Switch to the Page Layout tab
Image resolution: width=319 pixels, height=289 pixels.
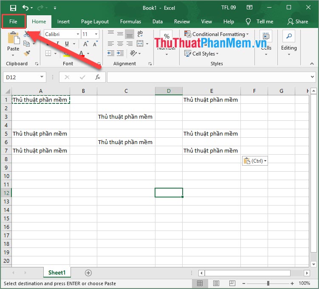coord(95,22)
